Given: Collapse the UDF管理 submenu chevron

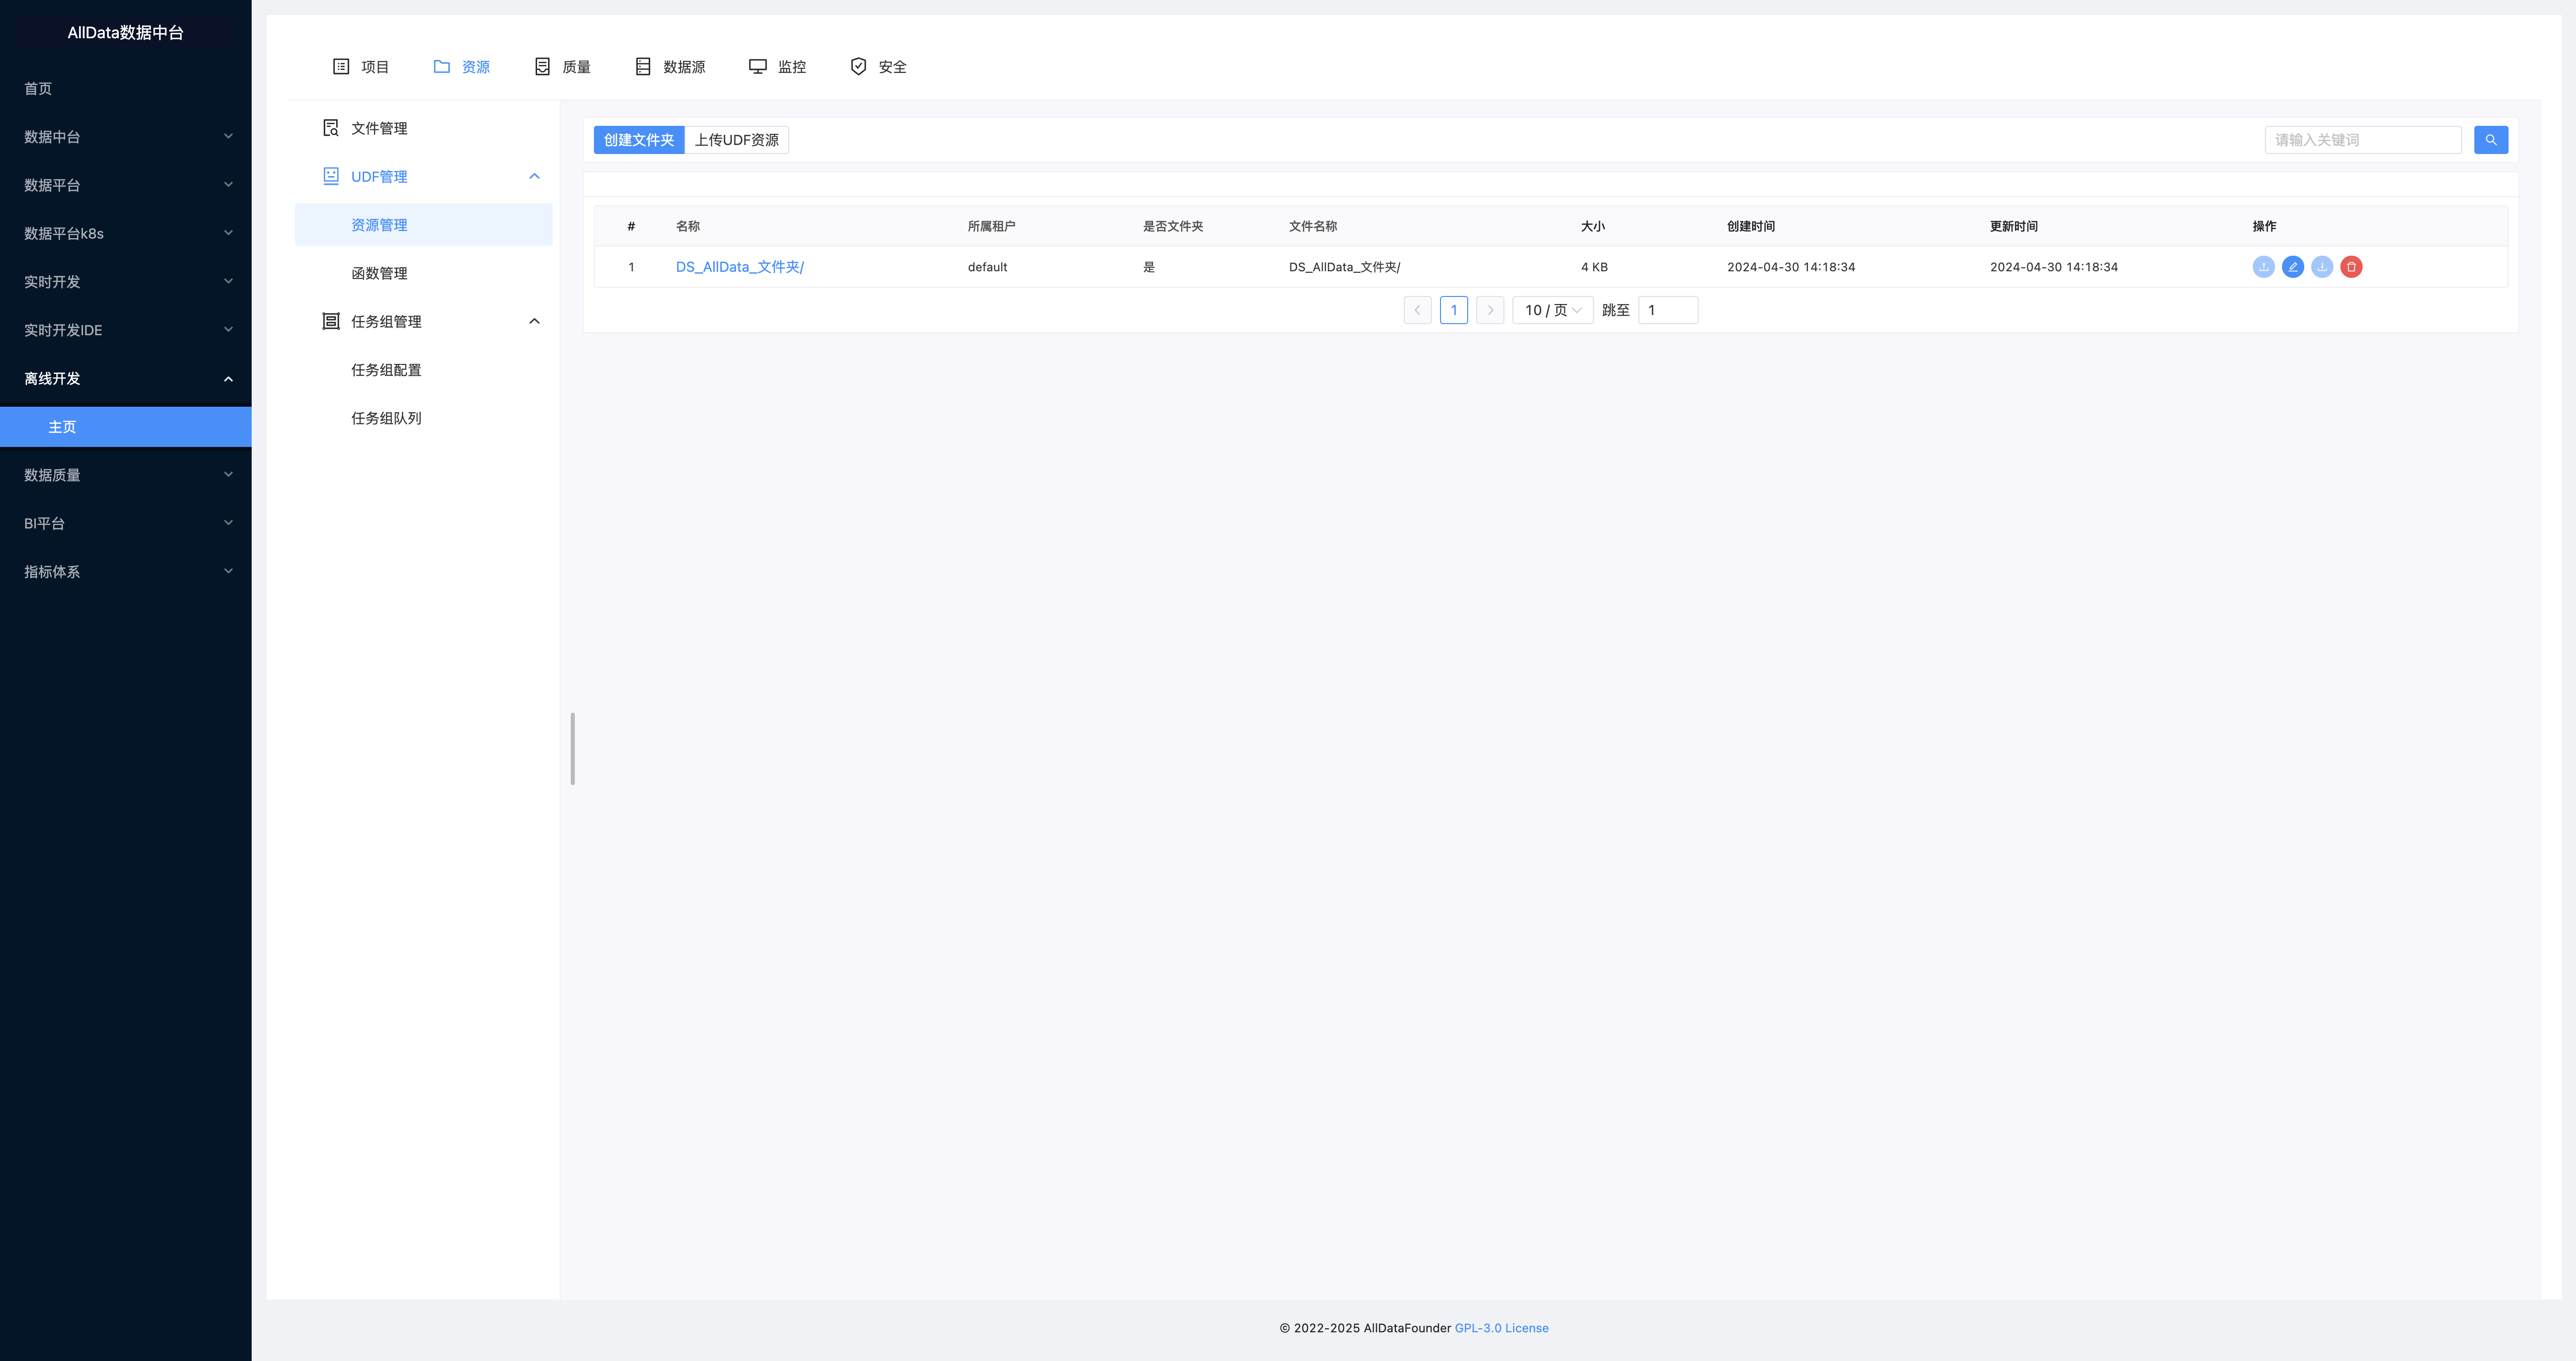Looking at the screenshot, I should 534,176.
